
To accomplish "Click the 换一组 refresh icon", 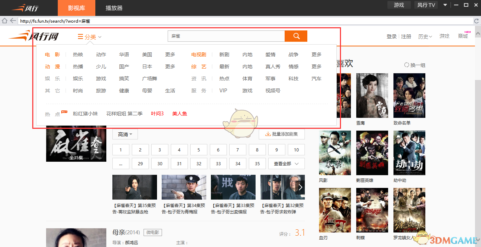I will [x=406, y=64].
